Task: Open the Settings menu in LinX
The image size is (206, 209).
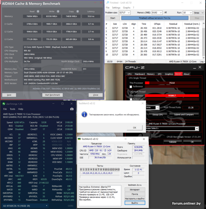Action: click(x=116, y=8)
